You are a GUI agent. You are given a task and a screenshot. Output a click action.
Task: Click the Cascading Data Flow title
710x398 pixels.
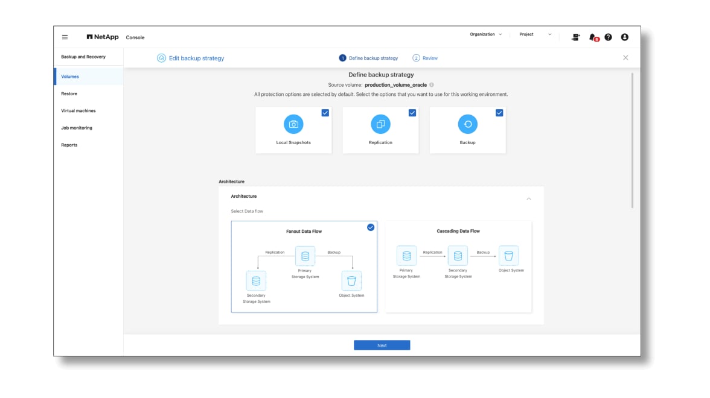click(458, 231)
